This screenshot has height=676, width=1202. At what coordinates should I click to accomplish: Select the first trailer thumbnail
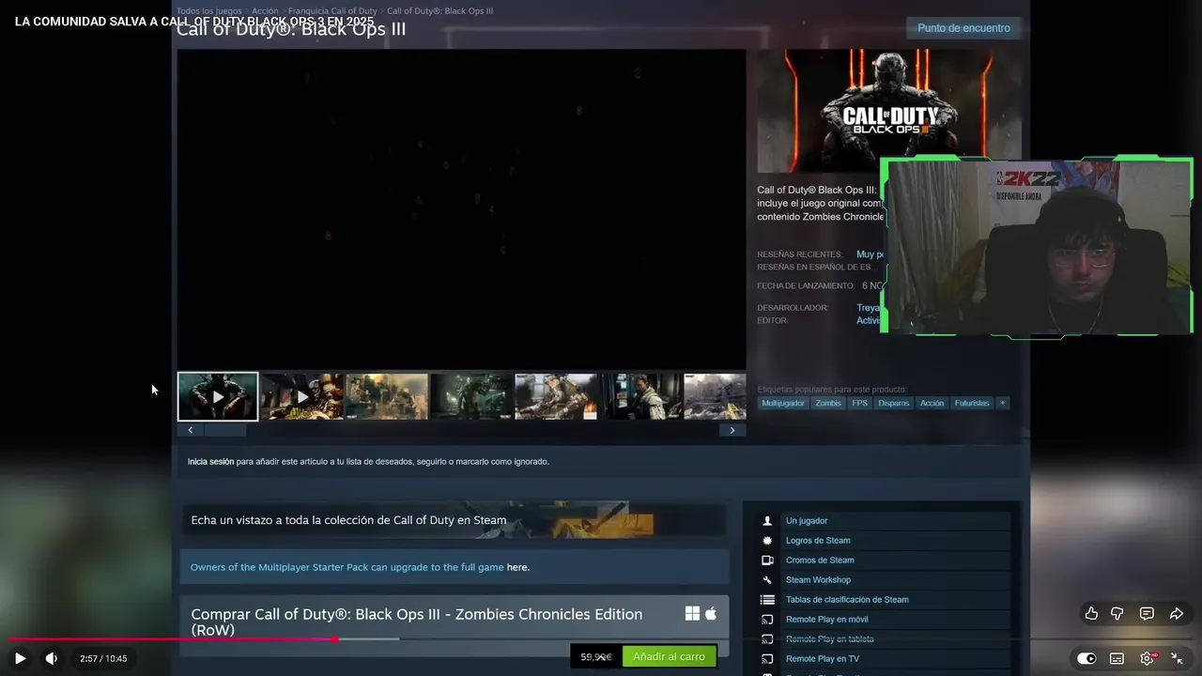coord(218,396)
